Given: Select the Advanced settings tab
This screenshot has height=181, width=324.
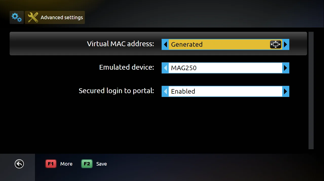Looking at the screenshot, I should [x=55, y=17].
